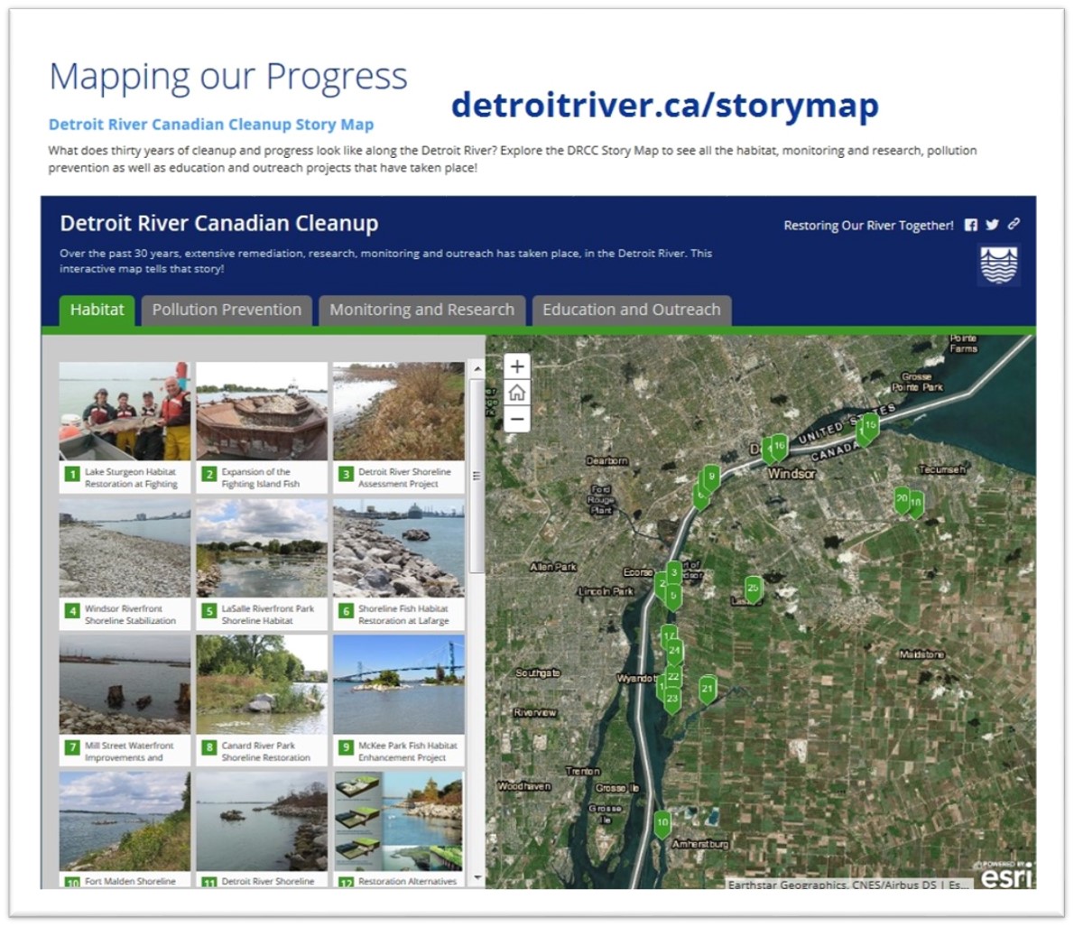Zoom in on the map
1074x927 pixels.
point(516,366)
